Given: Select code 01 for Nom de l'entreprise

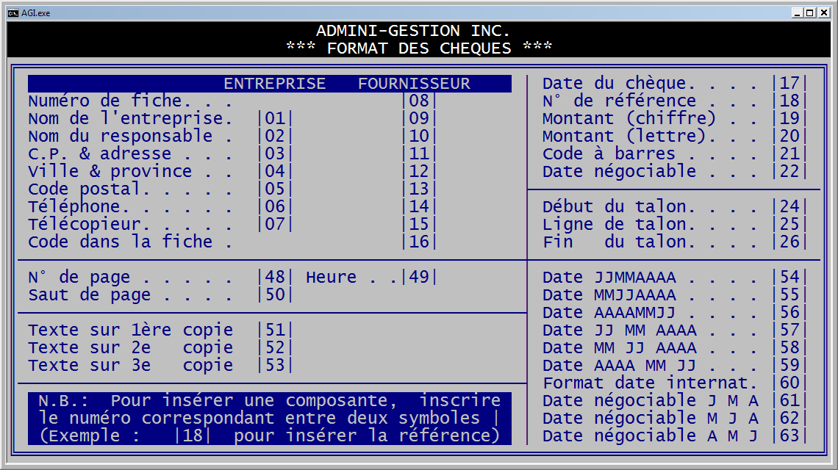Looking at the screenshot, I should point(275,119).
